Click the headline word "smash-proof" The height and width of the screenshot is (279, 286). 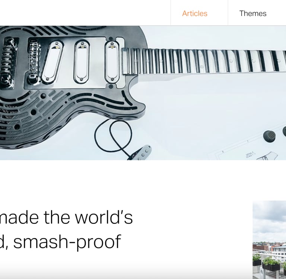tap(67, 242)
